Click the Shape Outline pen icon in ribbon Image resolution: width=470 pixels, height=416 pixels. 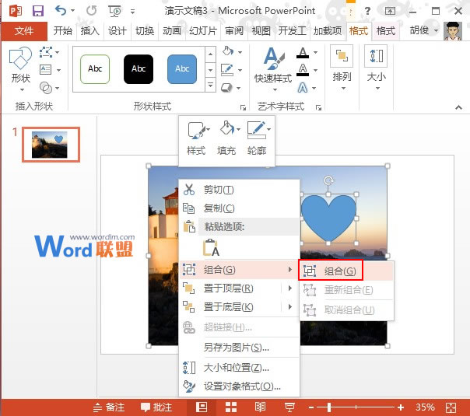(x=227, y=69)
